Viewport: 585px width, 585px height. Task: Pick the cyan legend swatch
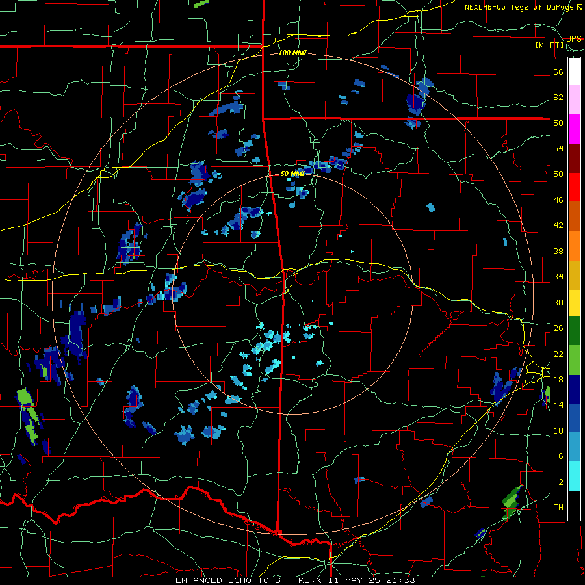point(574,476)
